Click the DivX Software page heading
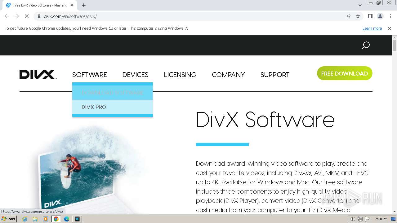 (x=265, y=119)
